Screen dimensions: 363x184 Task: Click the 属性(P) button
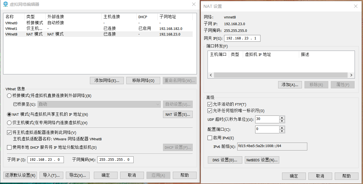click(x=343, y=85)
